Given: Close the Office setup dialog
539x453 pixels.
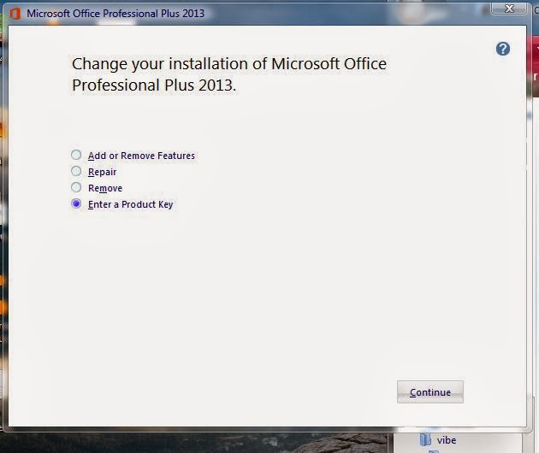Looking at the screenshot, I should 509,8.
